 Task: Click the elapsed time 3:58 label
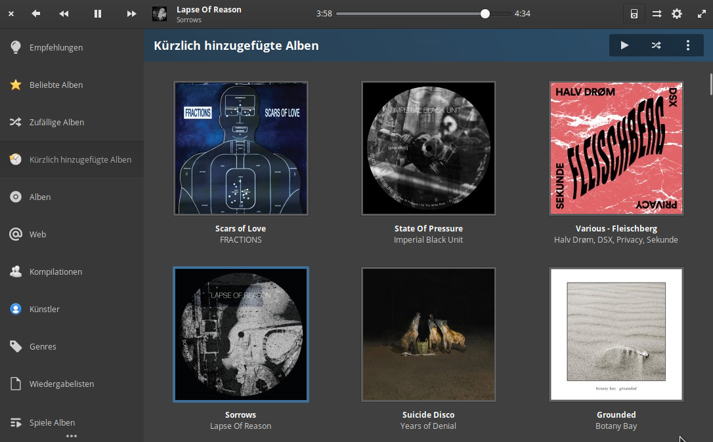tap(324, 14)
